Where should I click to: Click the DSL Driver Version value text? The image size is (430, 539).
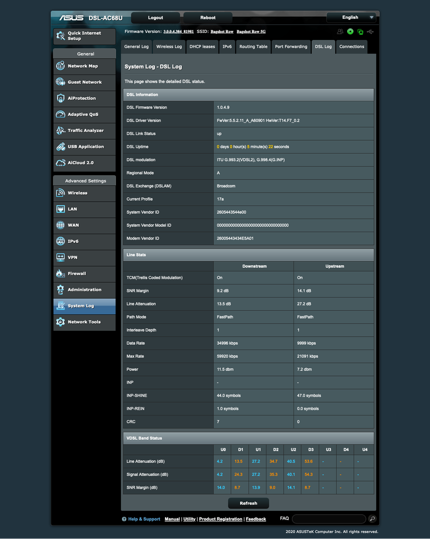point(258,121)
